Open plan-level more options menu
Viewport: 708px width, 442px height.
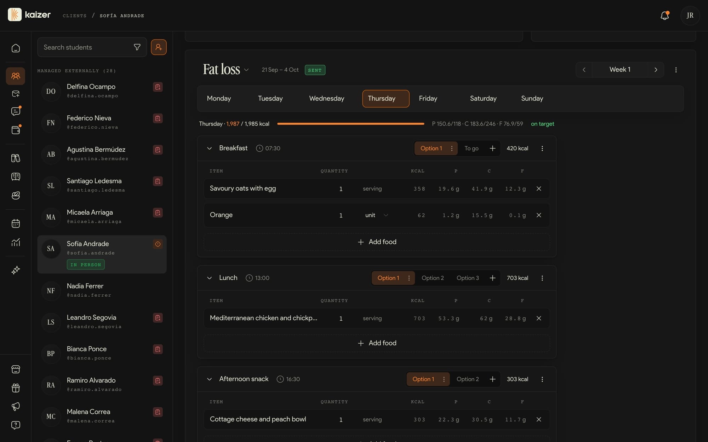676,70
